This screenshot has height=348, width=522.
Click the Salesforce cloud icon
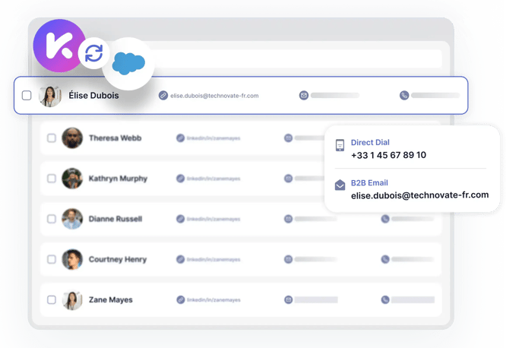click(x=128, y=63)
